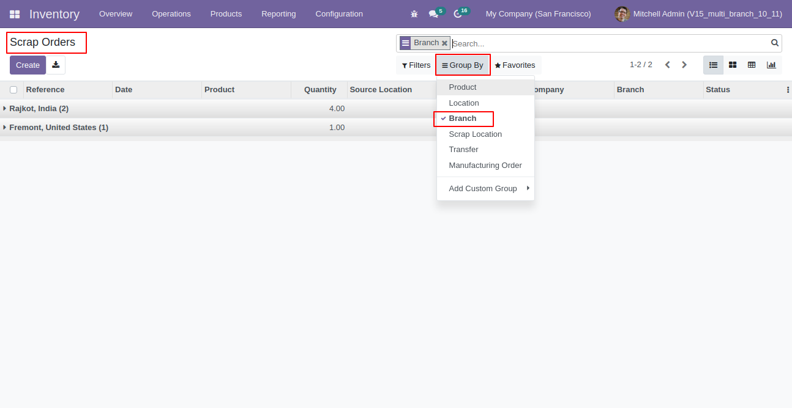Group by Location
Viewport: 792px width, 408px height.
click(485, 103)
